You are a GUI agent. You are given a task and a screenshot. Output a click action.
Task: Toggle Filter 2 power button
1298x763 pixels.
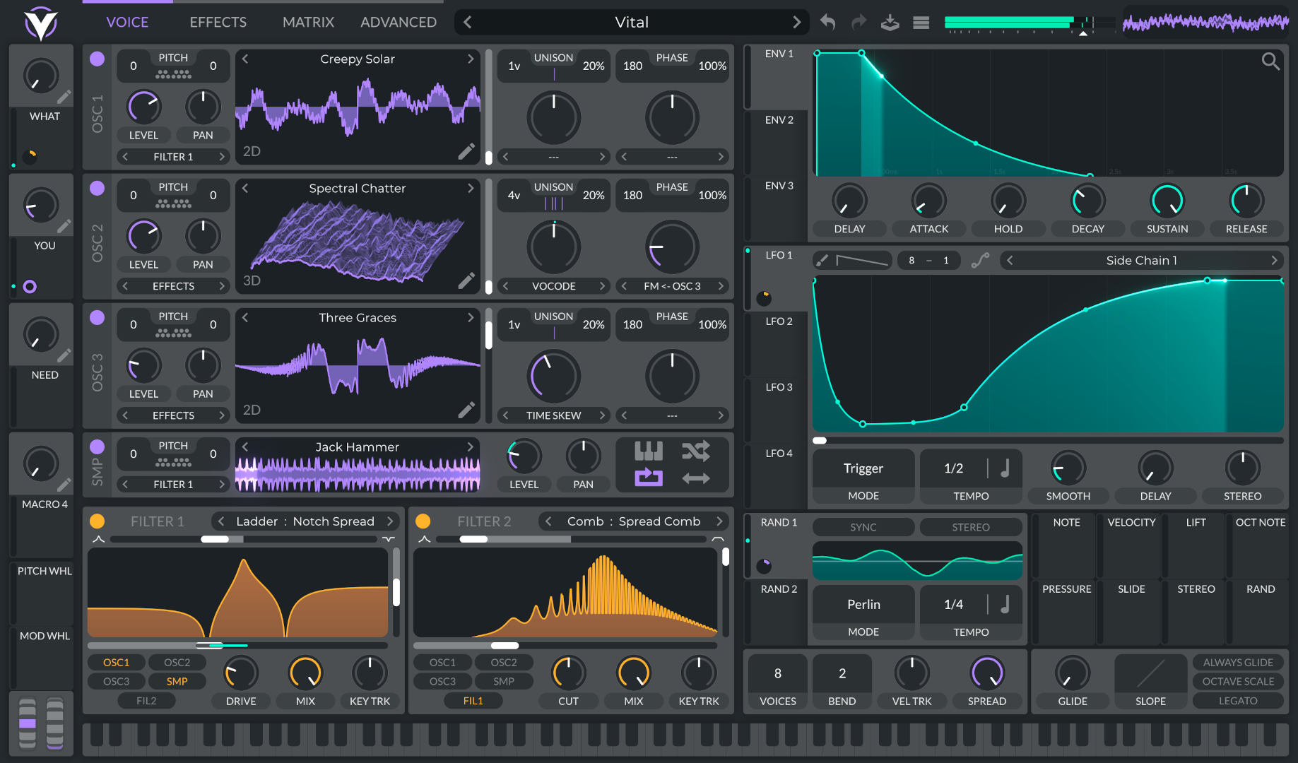coord(423,521)
